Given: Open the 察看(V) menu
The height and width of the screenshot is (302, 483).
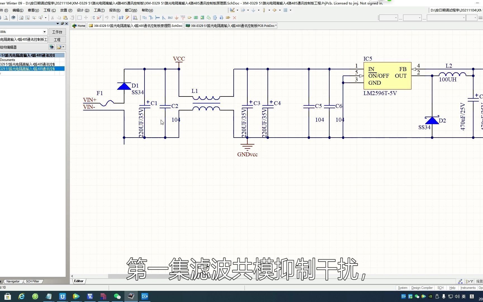Looking at the screenshot, I should tap(33, 10).
